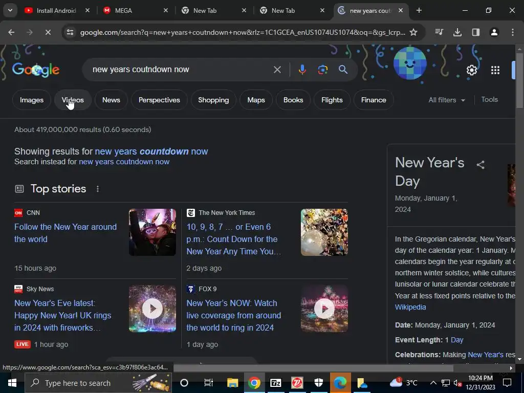Open the CNN story thumbnail image
The image size is (524, 393).
[152, 232]
